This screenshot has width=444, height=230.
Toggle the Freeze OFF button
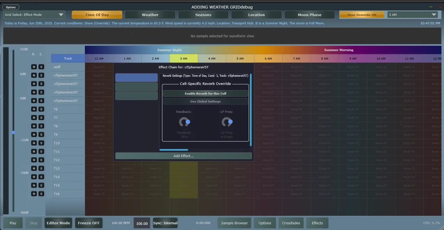[88, 223]
